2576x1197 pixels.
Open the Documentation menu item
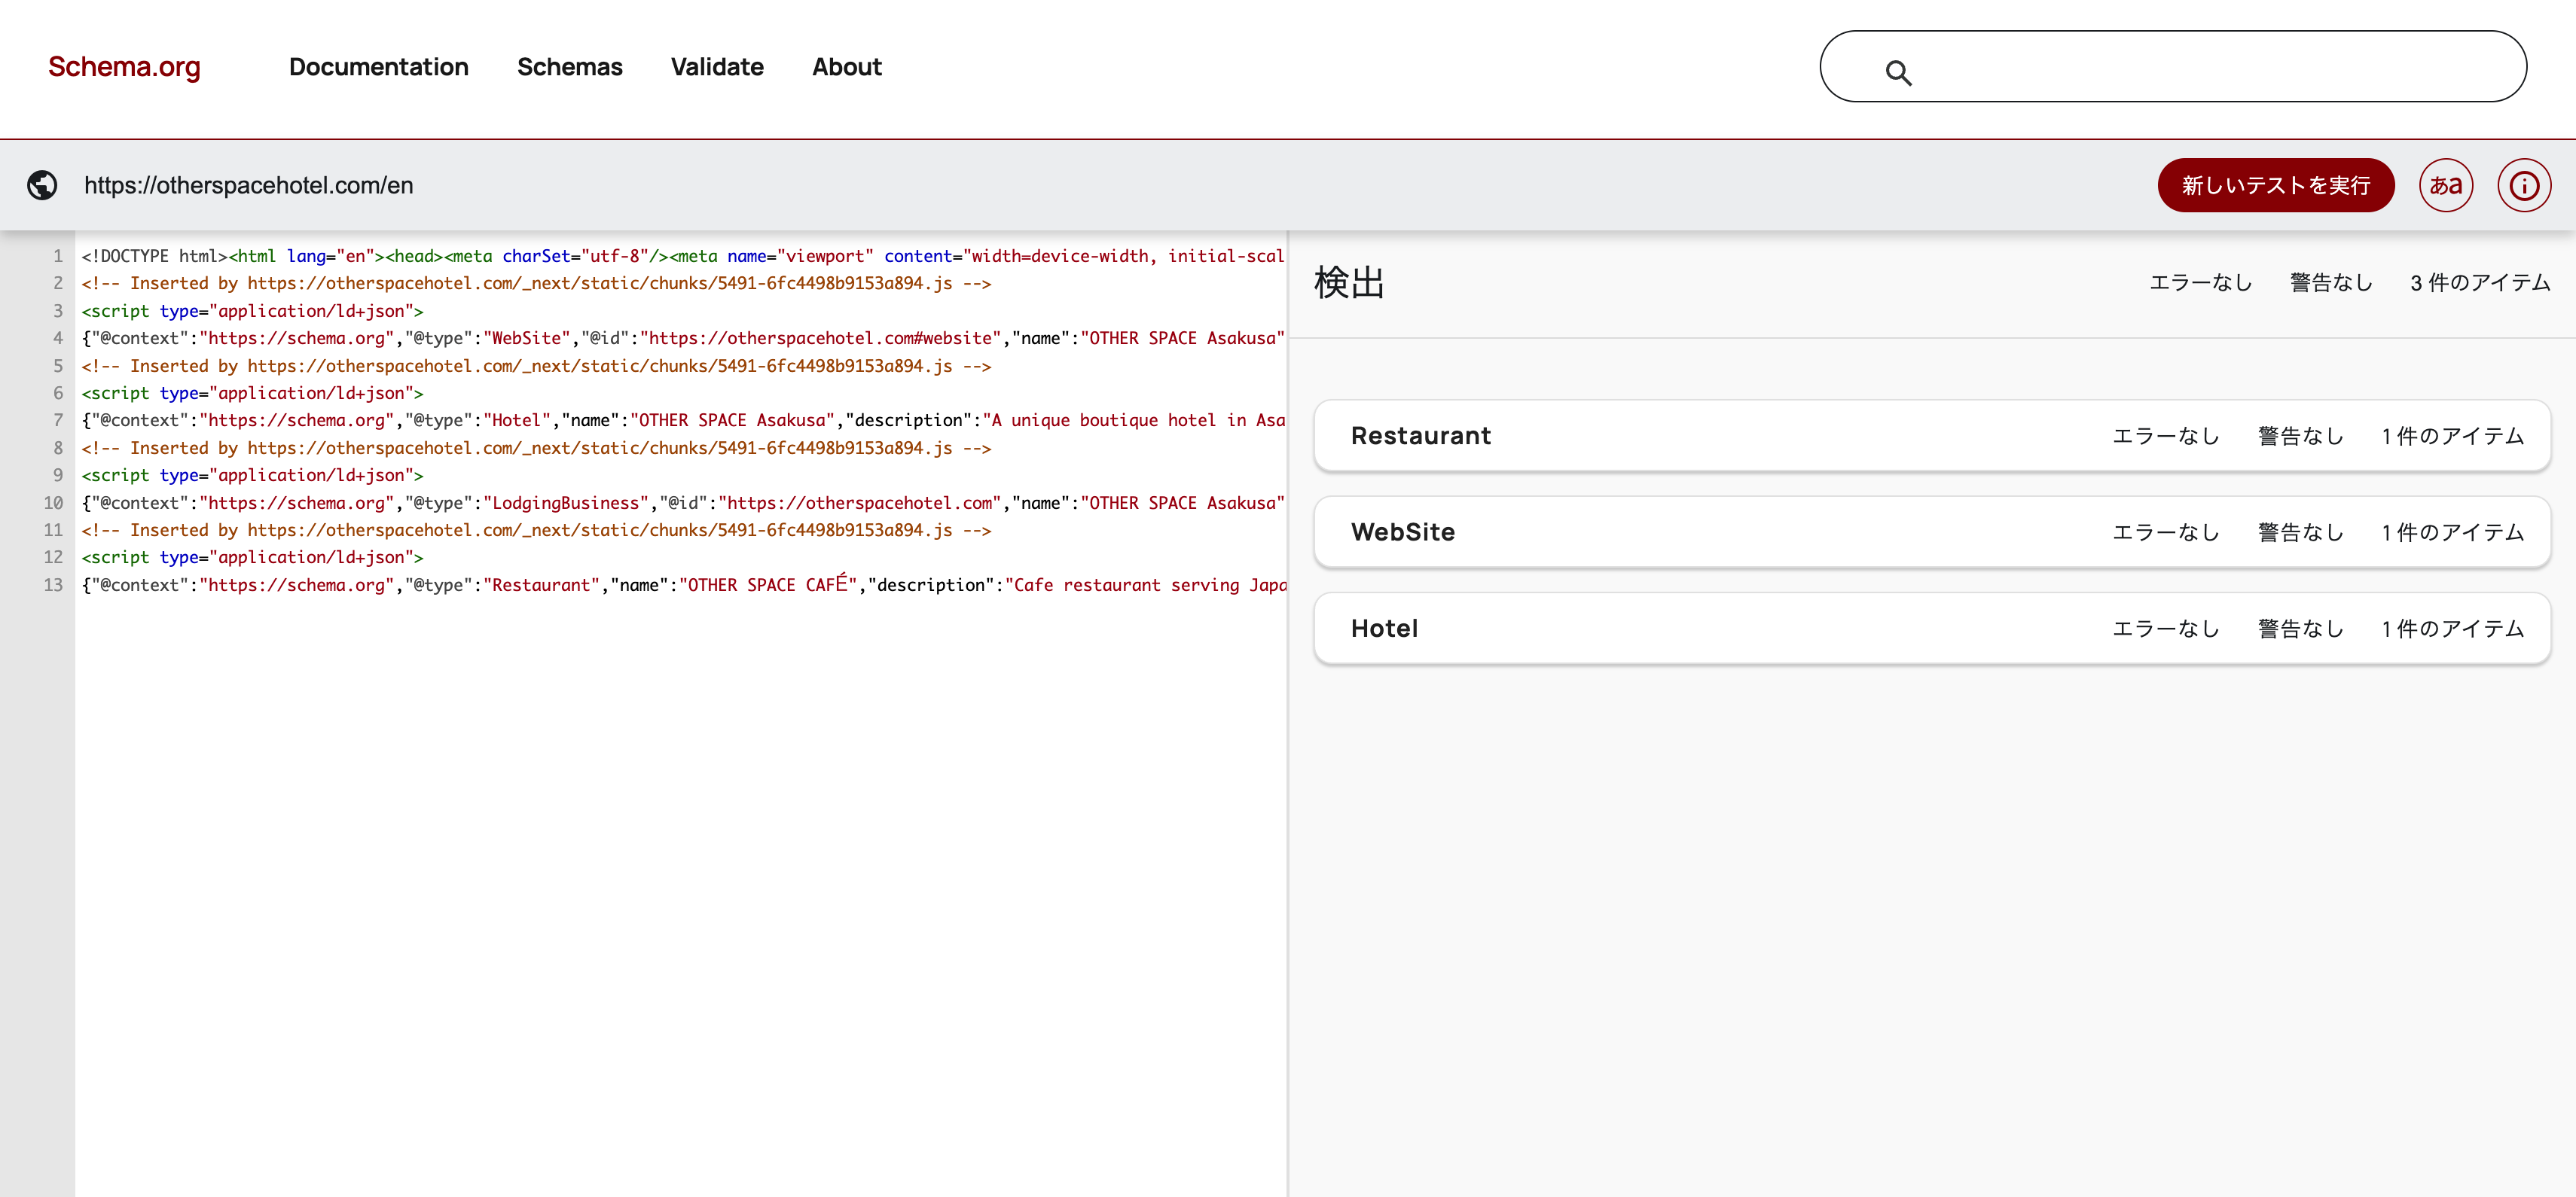point(378,67)
